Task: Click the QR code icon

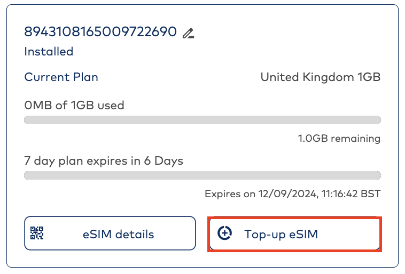Action: (x=37, y=233)
